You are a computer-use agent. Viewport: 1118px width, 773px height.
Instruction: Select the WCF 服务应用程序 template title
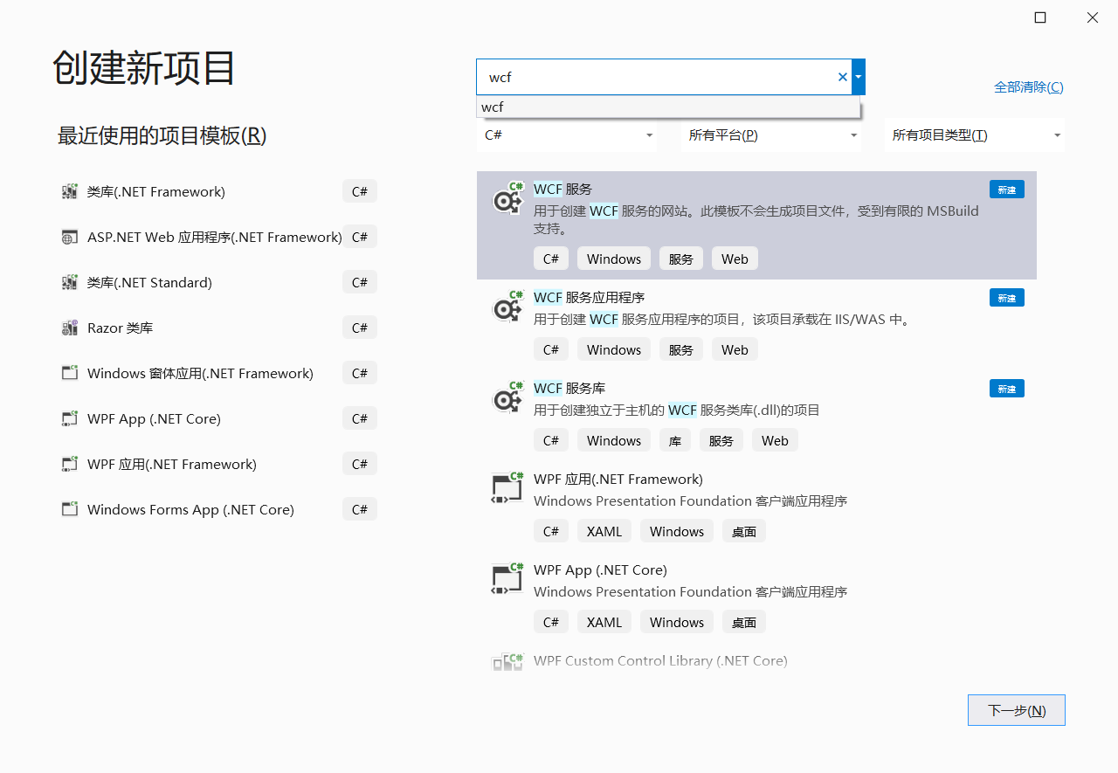tap(590, 297)
